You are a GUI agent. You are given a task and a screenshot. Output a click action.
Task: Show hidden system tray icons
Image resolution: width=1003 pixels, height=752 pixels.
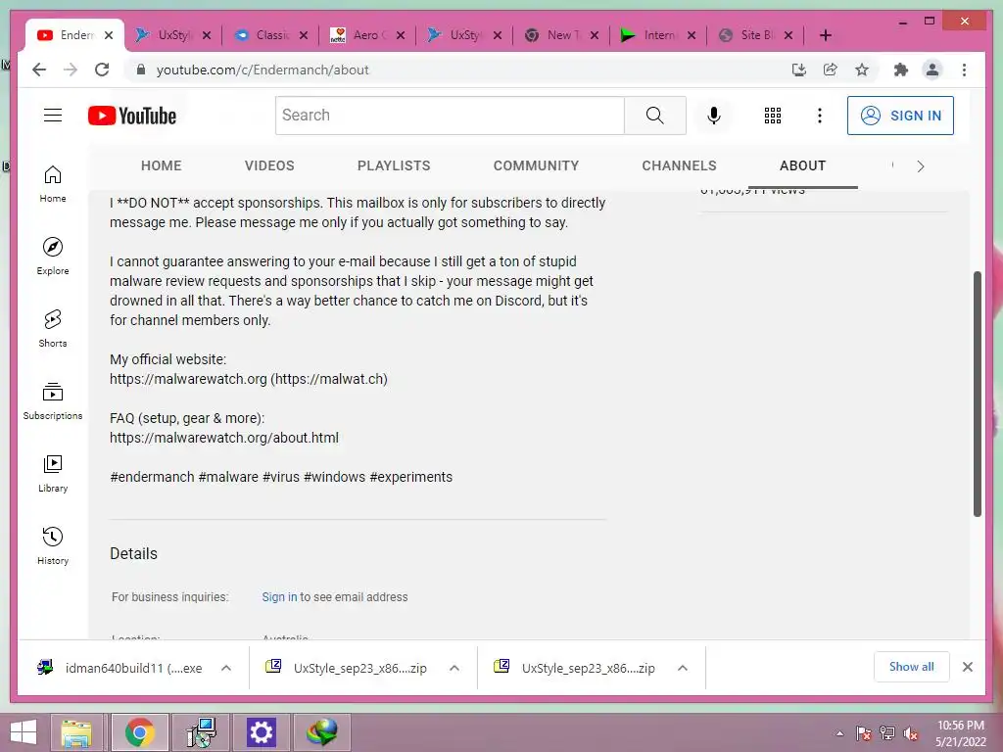pyautogui.click(x=839, y=733)
